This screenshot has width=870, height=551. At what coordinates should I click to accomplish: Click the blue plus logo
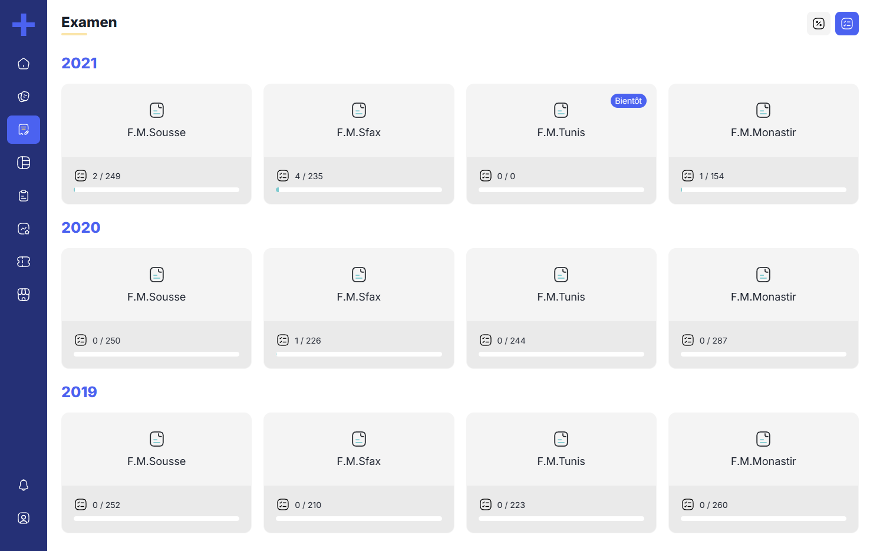pos(24,25)
